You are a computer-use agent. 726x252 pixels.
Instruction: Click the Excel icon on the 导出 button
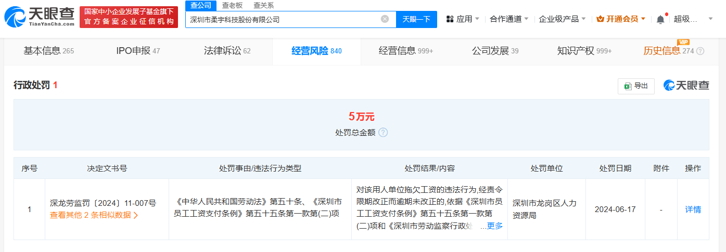pyautogui.click(x=628, y=86)
